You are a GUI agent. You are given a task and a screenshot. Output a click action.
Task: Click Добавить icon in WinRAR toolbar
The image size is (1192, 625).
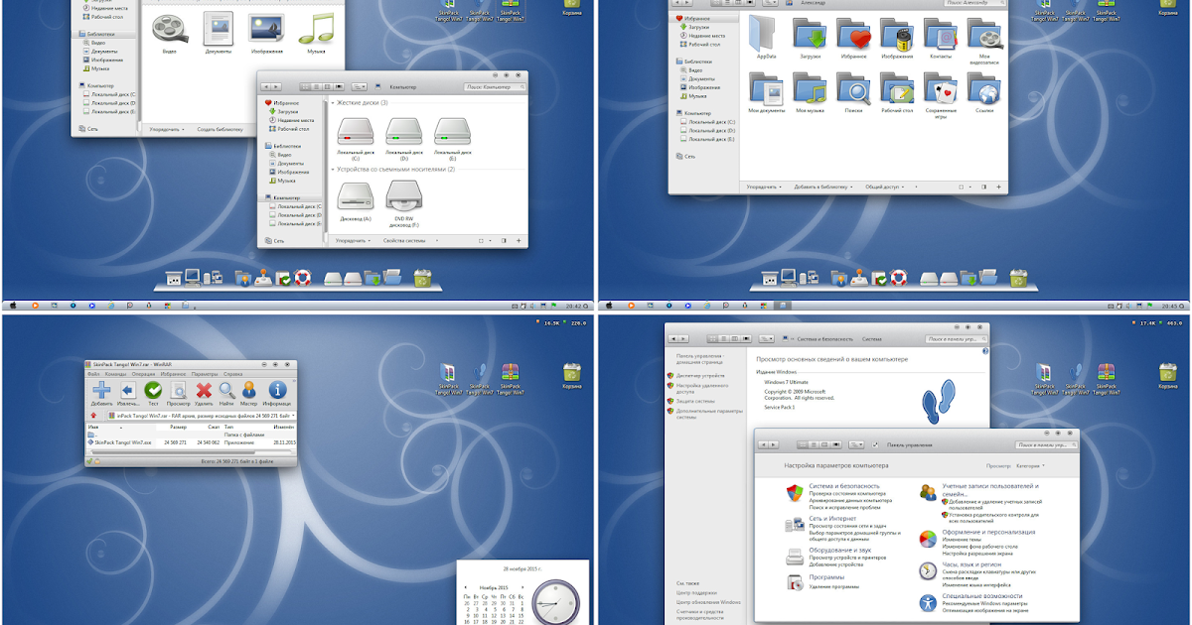(101, 390)
